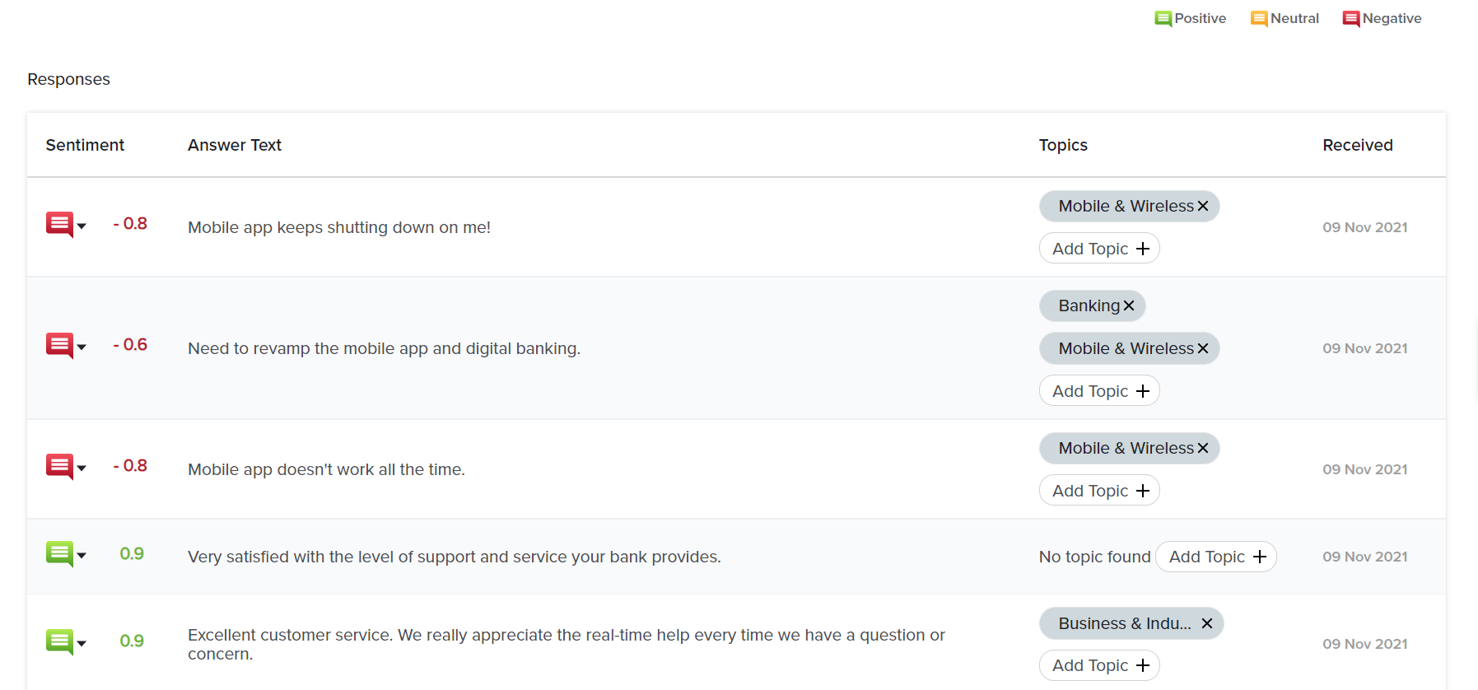This screenshot has height=690, width=1478.
Task: Click the Received column header
Action: click(1357, 145)
